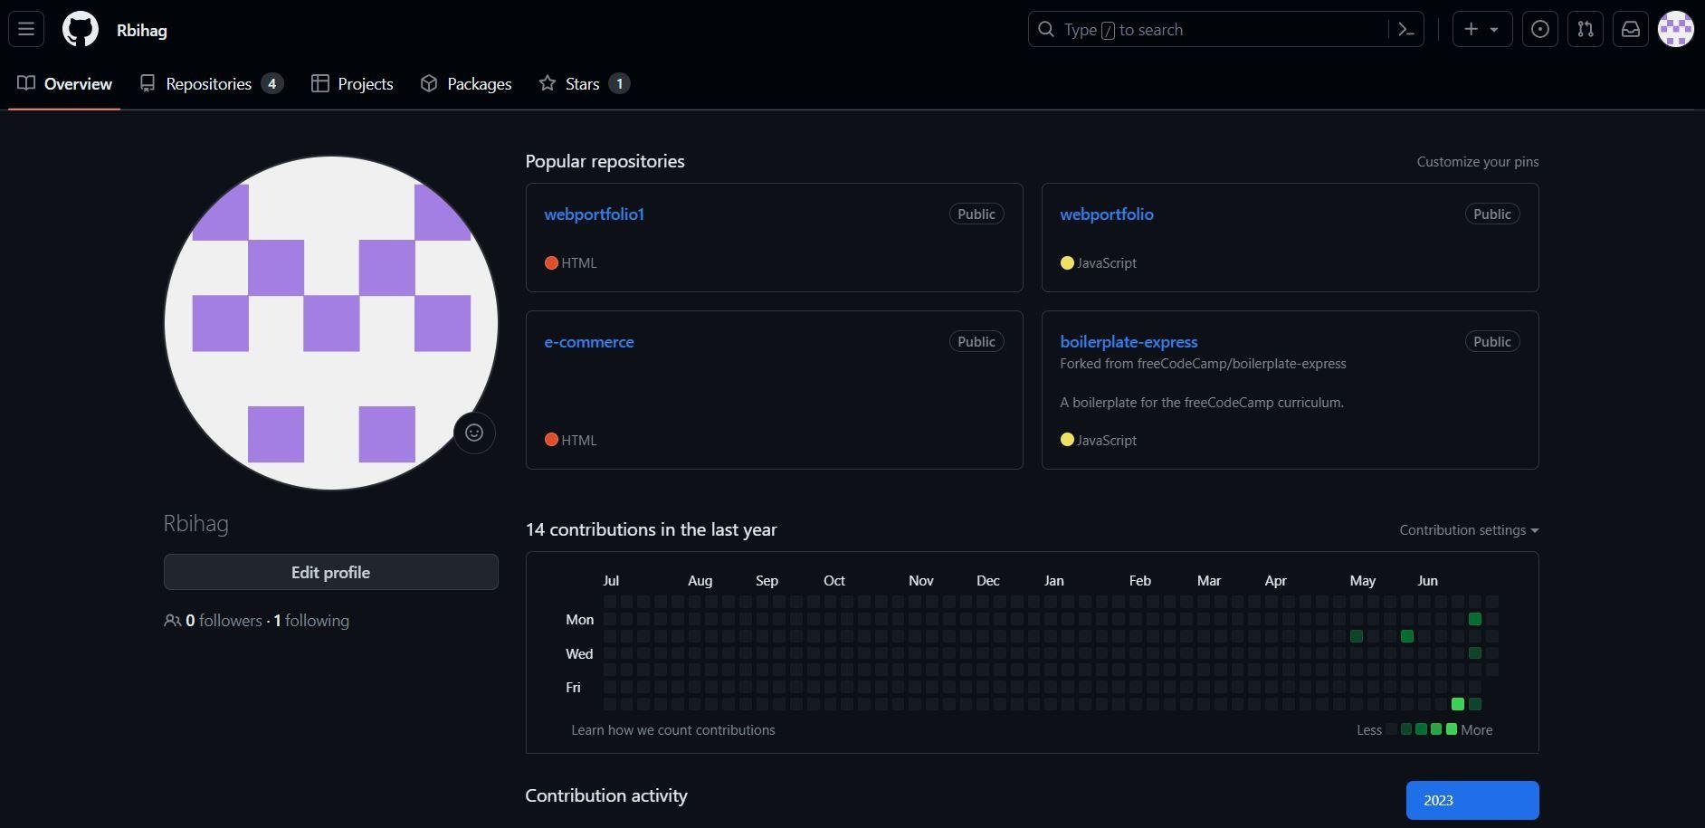Viewport: 1705px width, 828px height.
Task: Open the GitHub logo home icon
Action: click(80, 29)
